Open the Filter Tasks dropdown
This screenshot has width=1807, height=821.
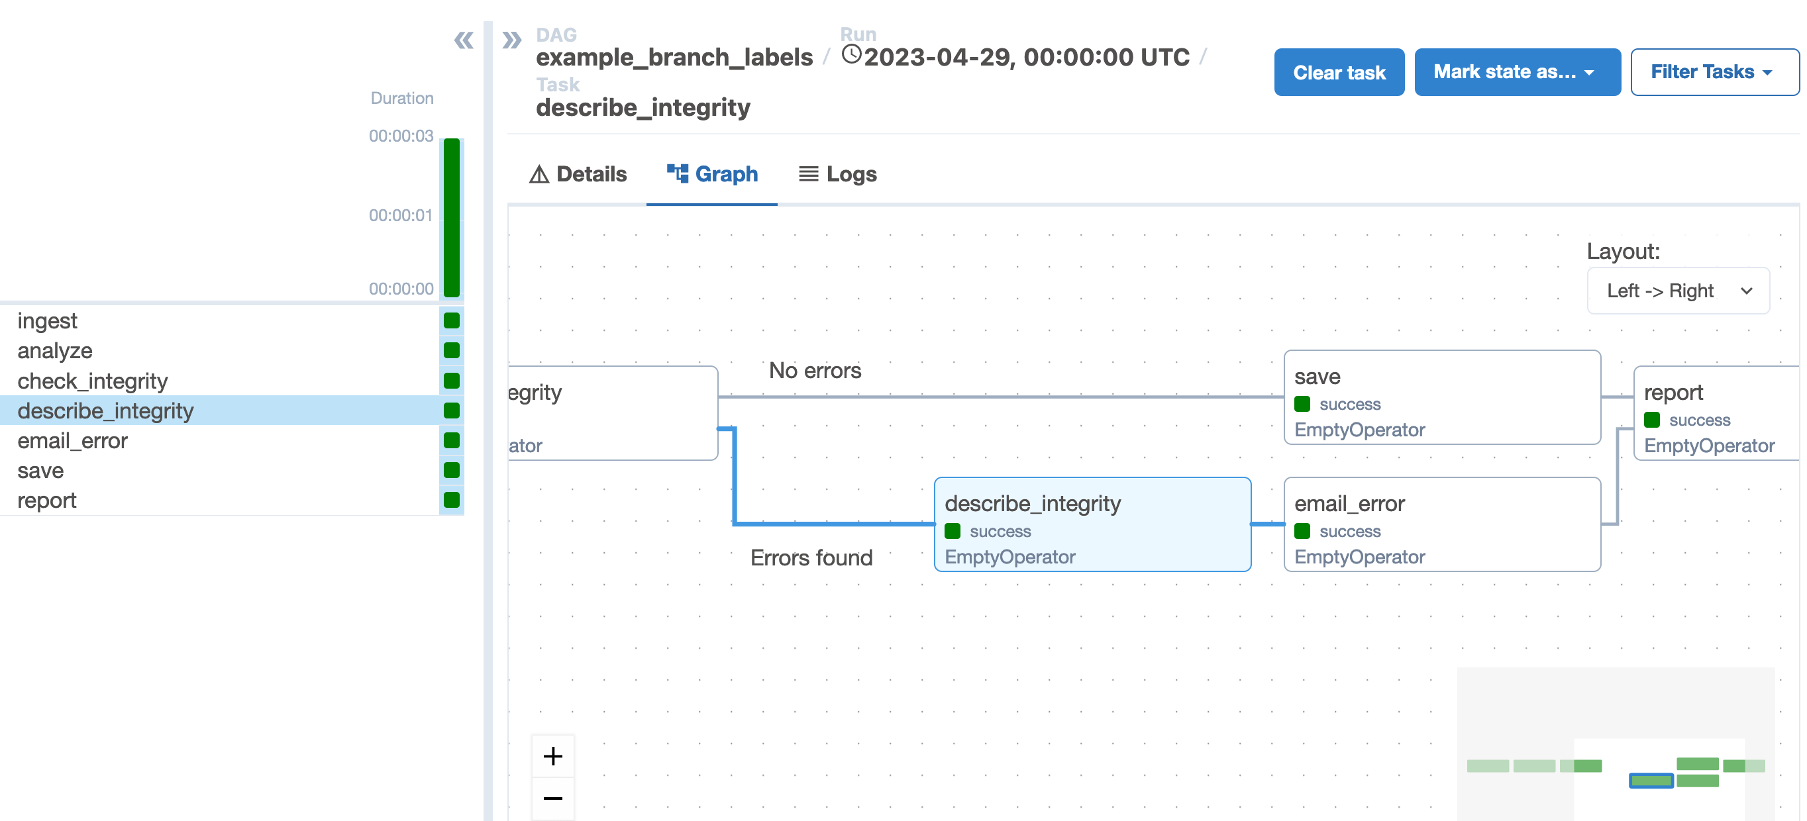(1713, 72)
